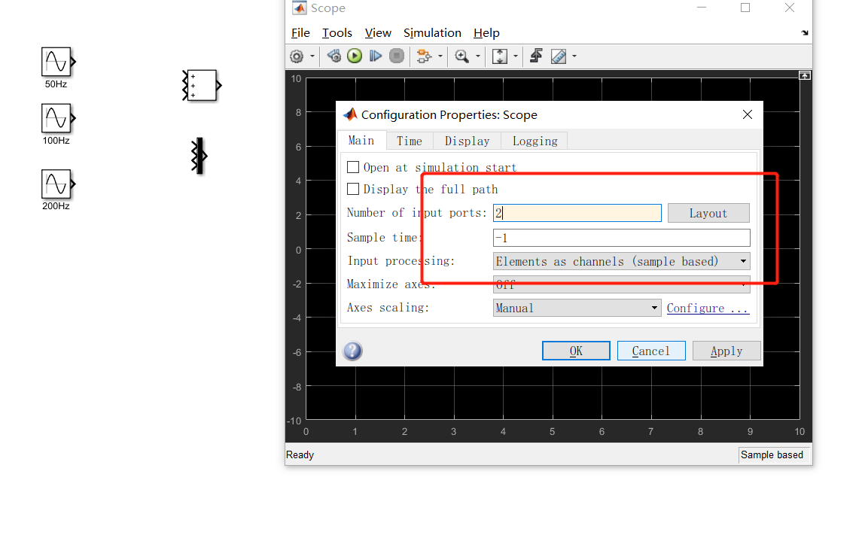865x538 pixels.
Task: Click the 50Hz block label
Action: [x=56, y=84]
